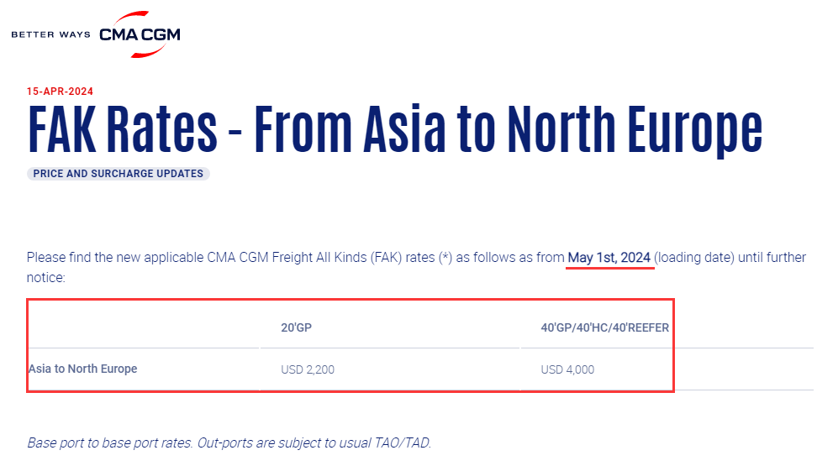Viewport: 817px width, 466px height.
Task: Click the (*) asterisk marker in paragraph
Action: tap(445, 258)
